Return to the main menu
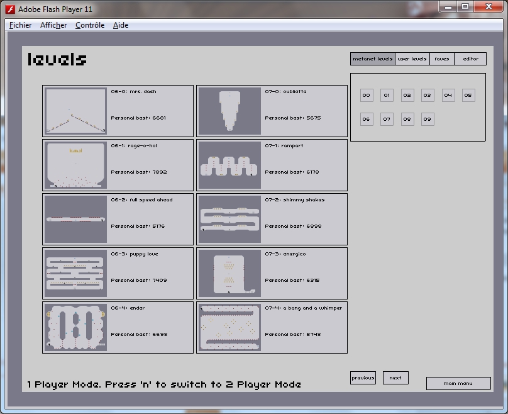The height and width of the screenshot is (414, 508). 458,383
